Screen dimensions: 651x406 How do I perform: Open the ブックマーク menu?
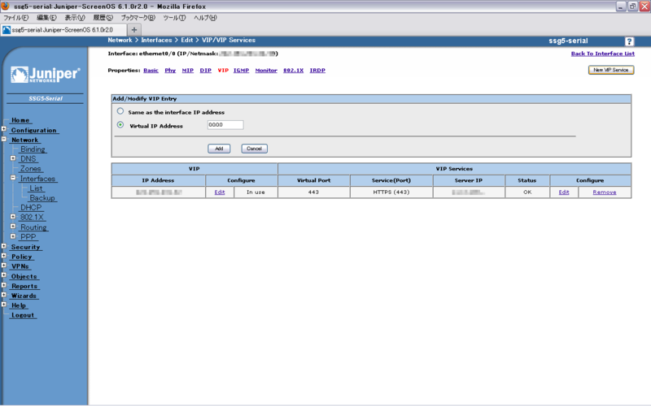tap(138, 18)
